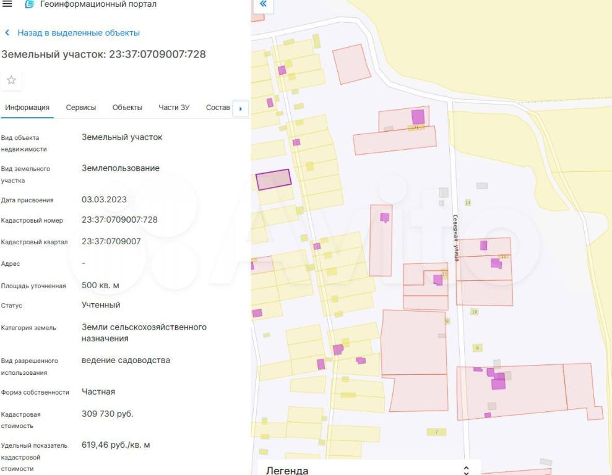The width and height of the screenshot is (612, 475).
Task: Click the magenta building at house 21
Action: point(418,117)
